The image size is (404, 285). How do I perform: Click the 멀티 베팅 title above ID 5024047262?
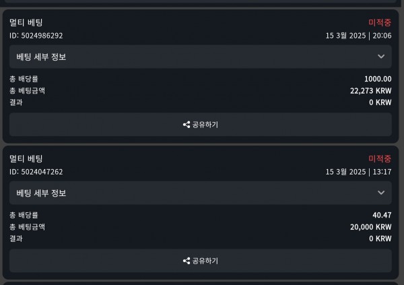(26, 158)
